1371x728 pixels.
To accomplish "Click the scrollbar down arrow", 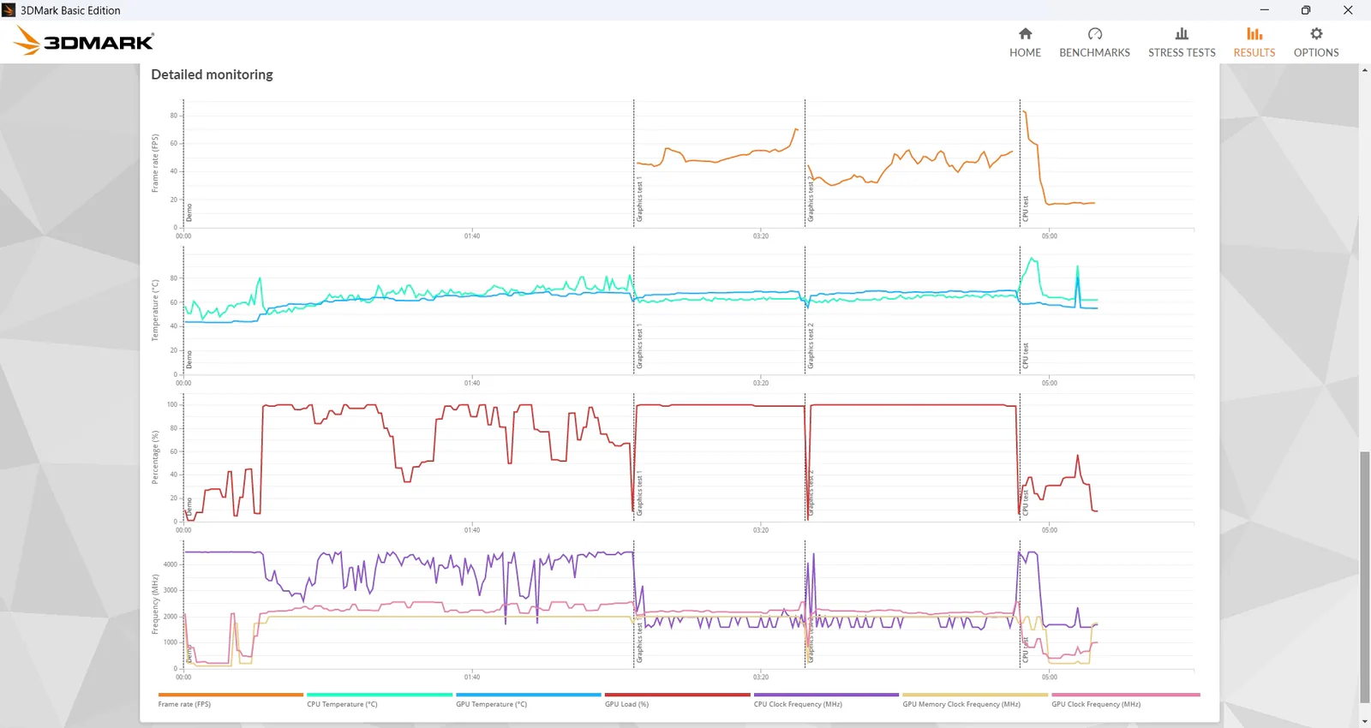I will (1364, 721).
